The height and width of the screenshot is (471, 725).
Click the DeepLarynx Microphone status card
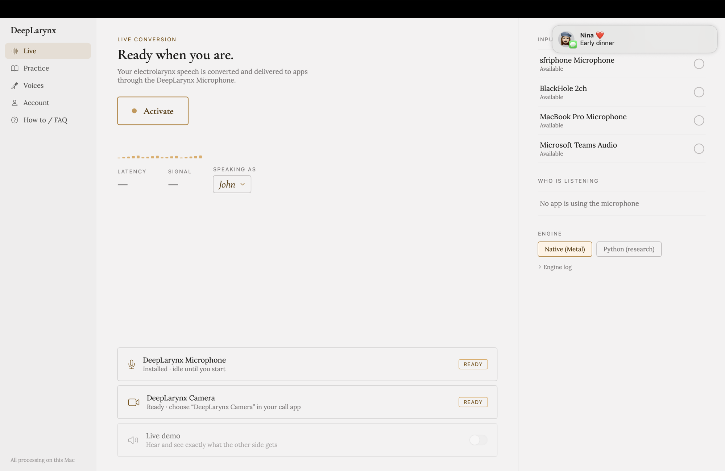point(307,364)
